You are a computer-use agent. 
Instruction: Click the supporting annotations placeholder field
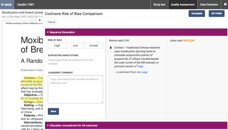75,62
